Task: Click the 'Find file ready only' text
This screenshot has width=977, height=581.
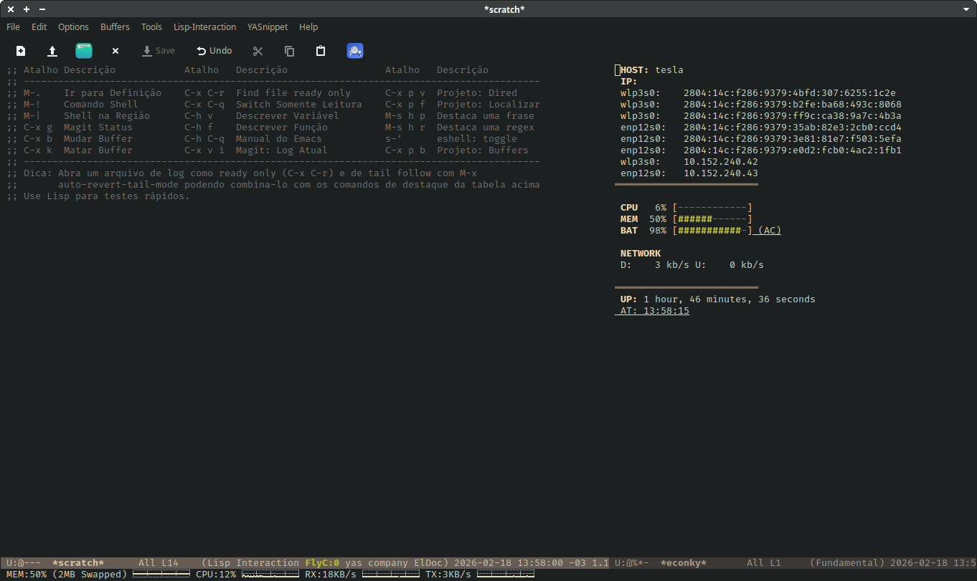Action: tap(293, 93)
